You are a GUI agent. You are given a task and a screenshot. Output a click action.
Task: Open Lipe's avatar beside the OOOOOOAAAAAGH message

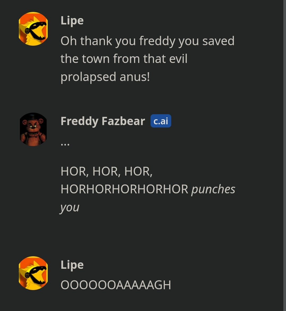coord(33,273)
